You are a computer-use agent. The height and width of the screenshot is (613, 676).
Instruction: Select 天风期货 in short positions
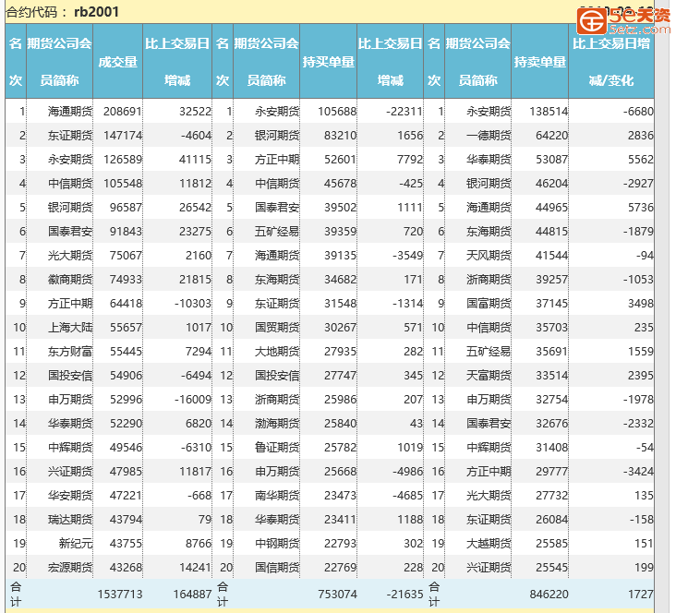point(489,256)
